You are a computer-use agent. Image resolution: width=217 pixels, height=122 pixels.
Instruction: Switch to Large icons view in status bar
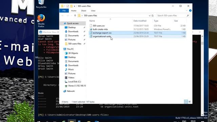(x=190, y=102)
